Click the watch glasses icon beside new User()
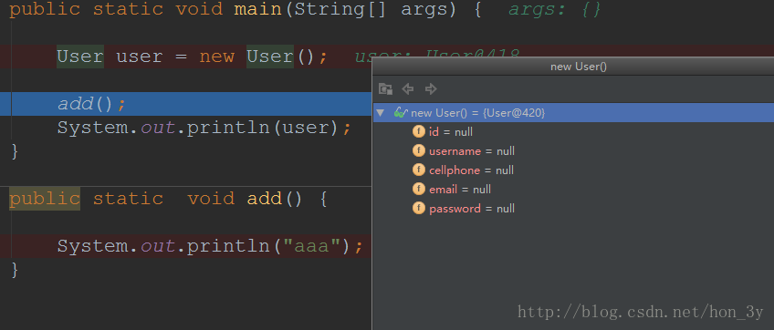 coord(401,113)
